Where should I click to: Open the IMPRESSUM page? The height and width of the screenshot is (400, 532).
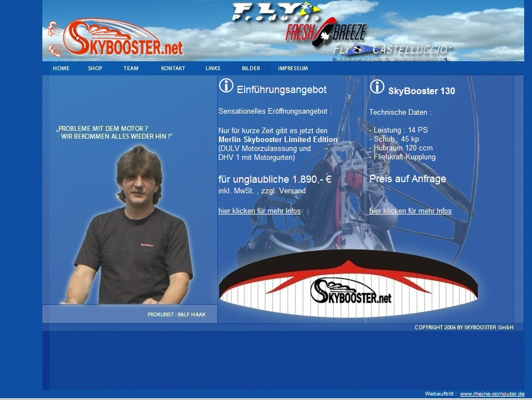tap(293, 68)
